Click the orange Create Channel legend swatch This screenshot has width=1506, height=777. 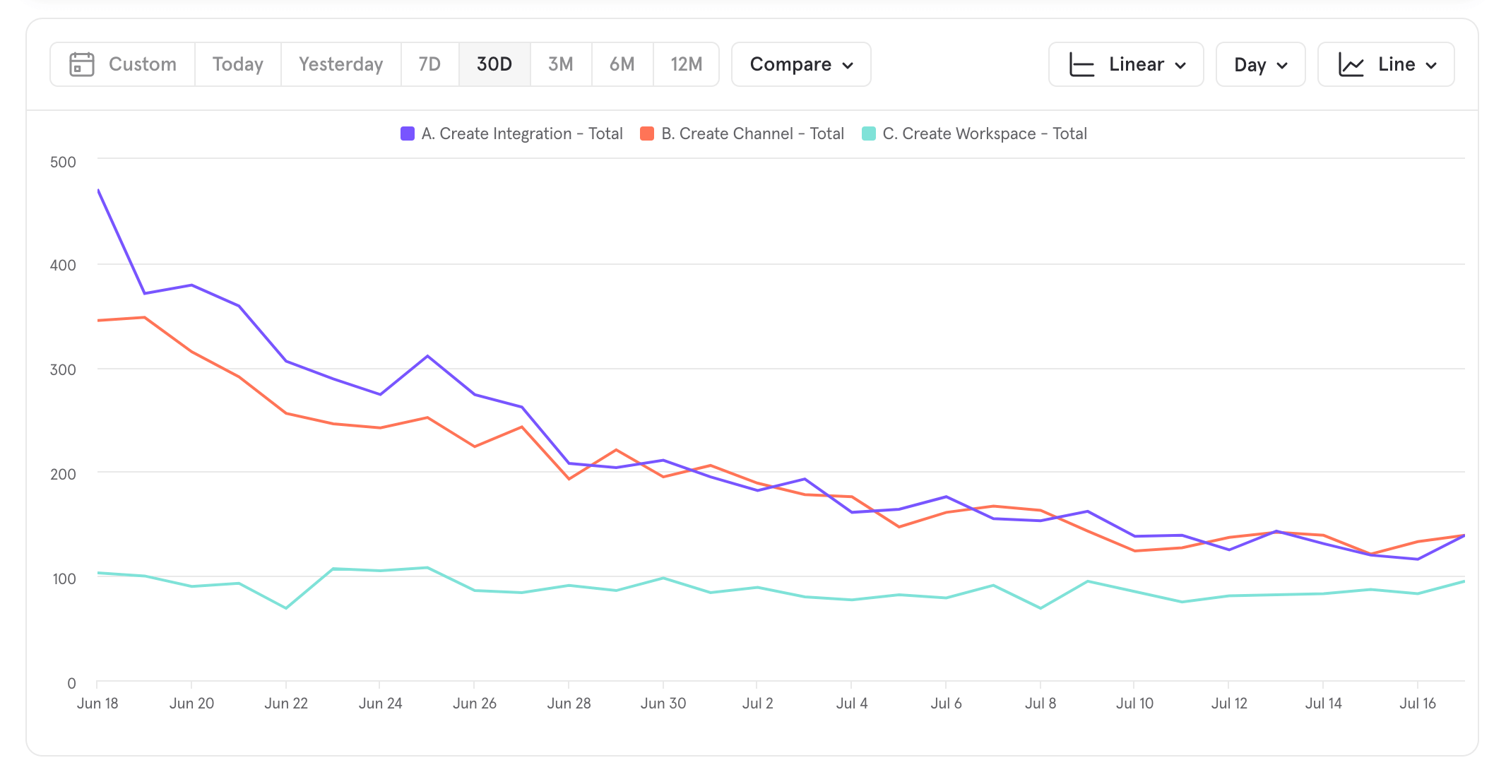pyautogui.click(x=647, y=134)
